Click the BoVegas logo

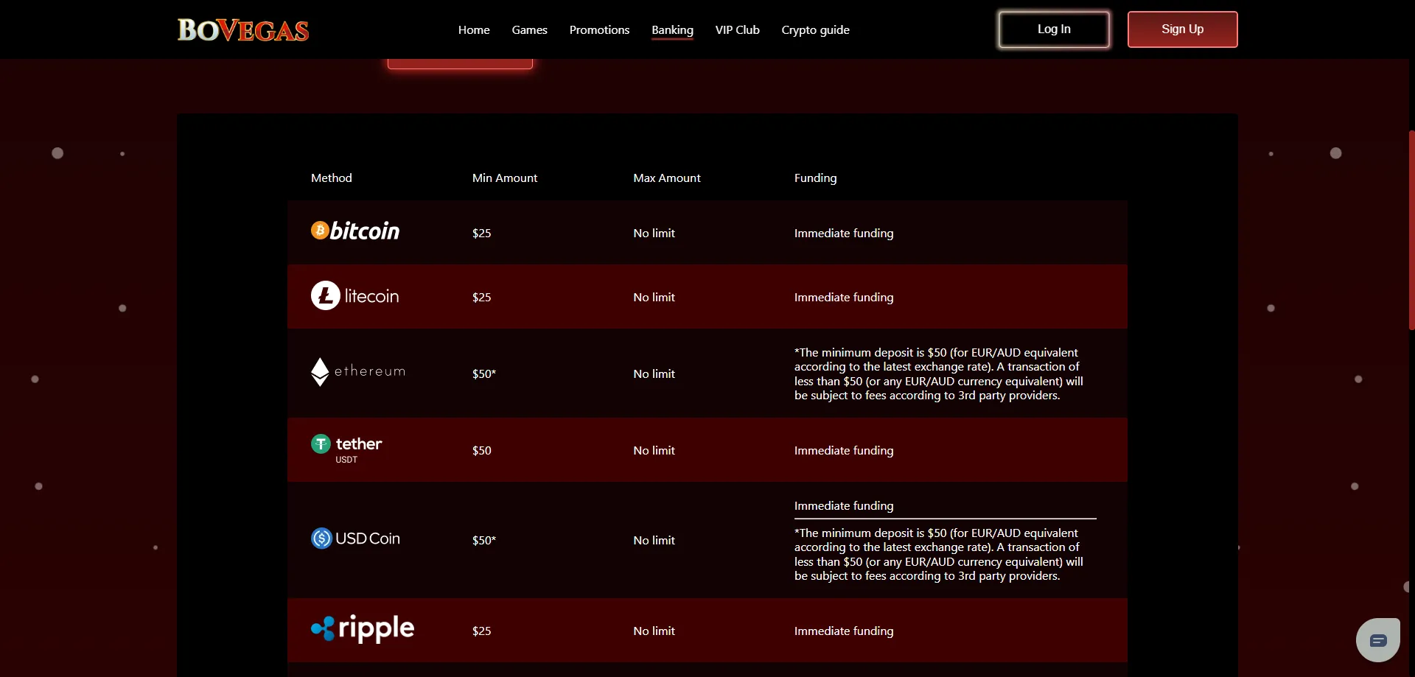coord(243,30)
